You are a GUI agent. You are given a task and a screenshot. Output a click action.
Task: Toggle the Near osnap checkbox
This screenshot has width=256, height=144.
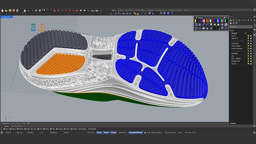click(11, 129)
